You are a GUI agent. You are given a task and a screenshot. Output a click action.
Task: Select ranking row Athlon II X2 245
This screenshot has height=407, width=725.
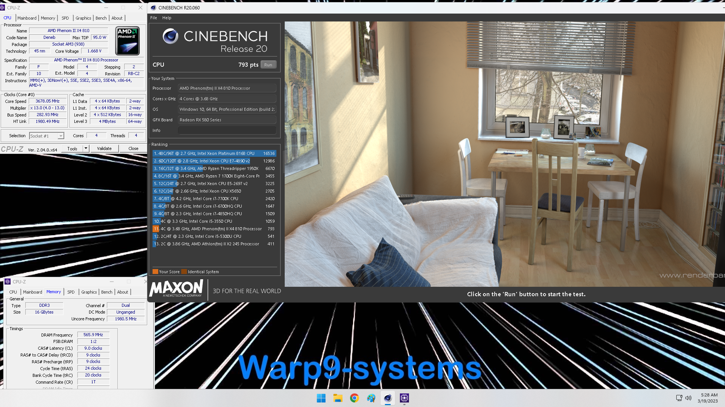[x=214, y=244]
